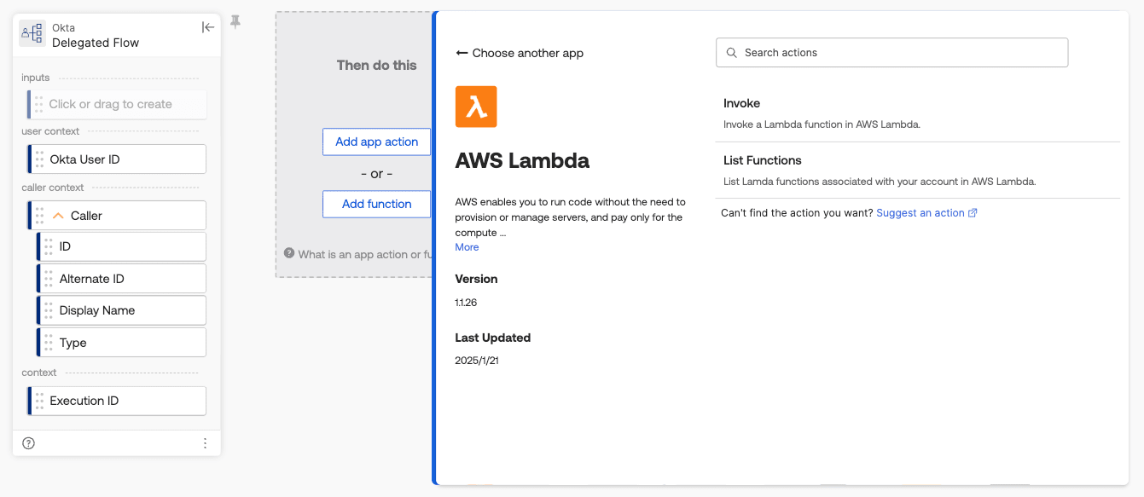Screen dimensions: 1144x497
Task: Select the Okta User ID field
Action: 117,159
